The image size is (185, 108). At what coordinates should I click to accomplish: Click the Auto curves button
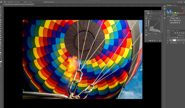click(159, 18)
